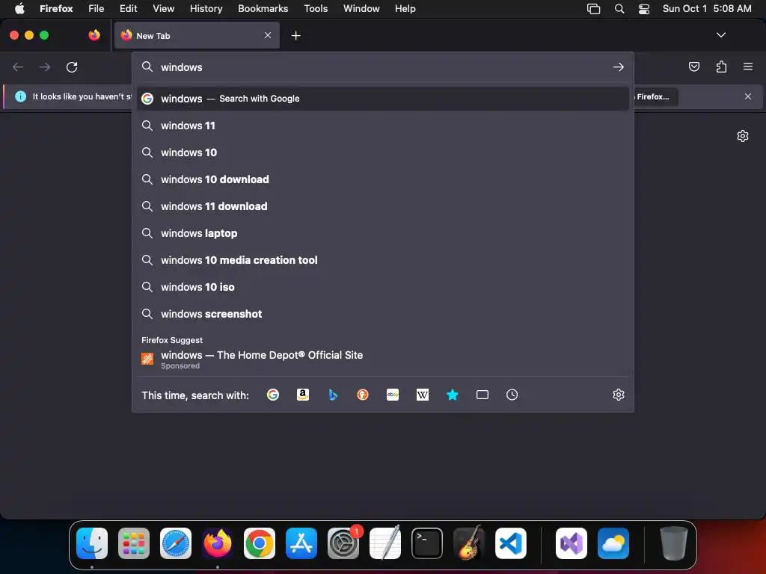Click the Reload page button

tap(72, 67)
